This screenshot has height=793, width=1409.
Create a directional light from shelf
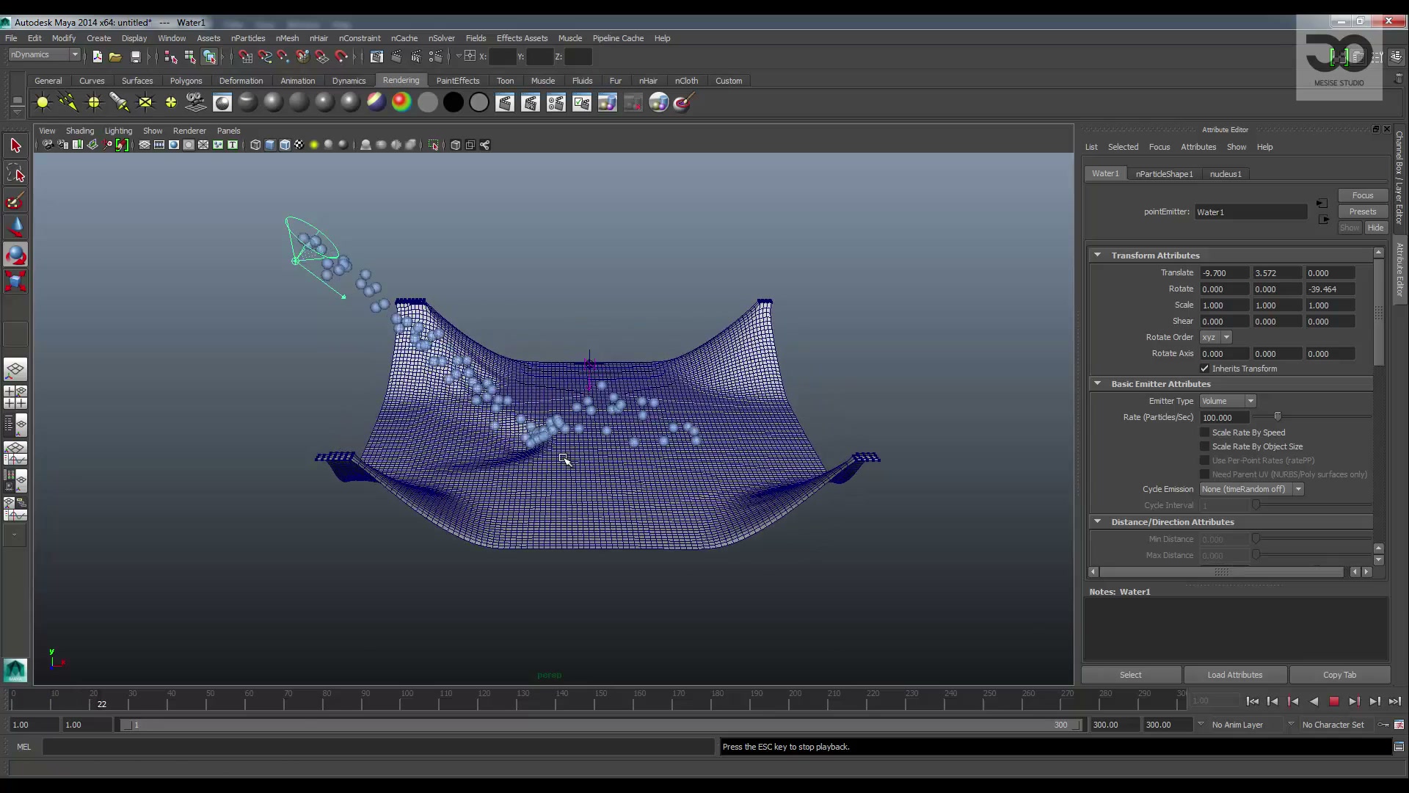click(x=68, y=103)
